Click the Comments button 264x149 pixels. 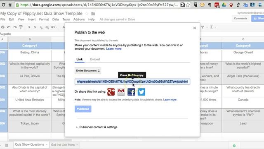pos(240,18)
